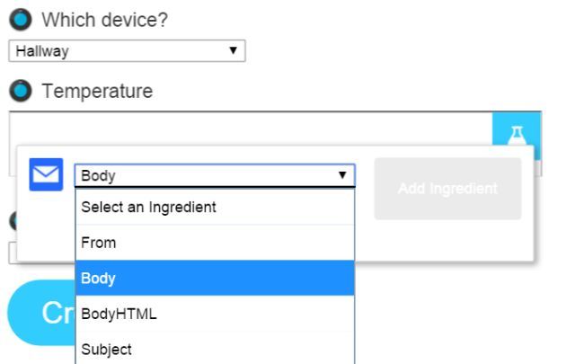575x364 pixels.
Task: Click the Temperature field label
Action: (97, 91)
